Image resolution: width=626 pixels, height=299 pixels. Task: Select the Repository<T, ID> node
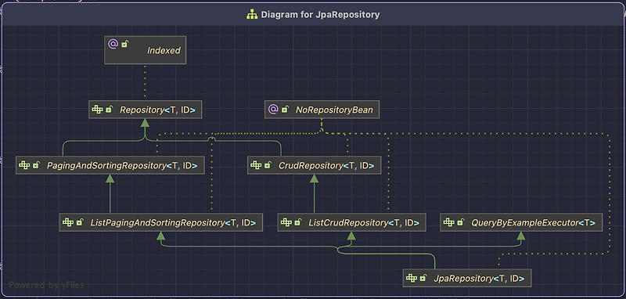click(x=145, y=110)
